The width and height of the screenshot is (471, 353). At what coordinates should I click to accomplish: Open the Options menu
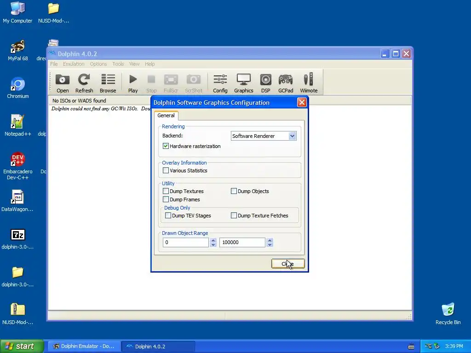click(98, 64)
